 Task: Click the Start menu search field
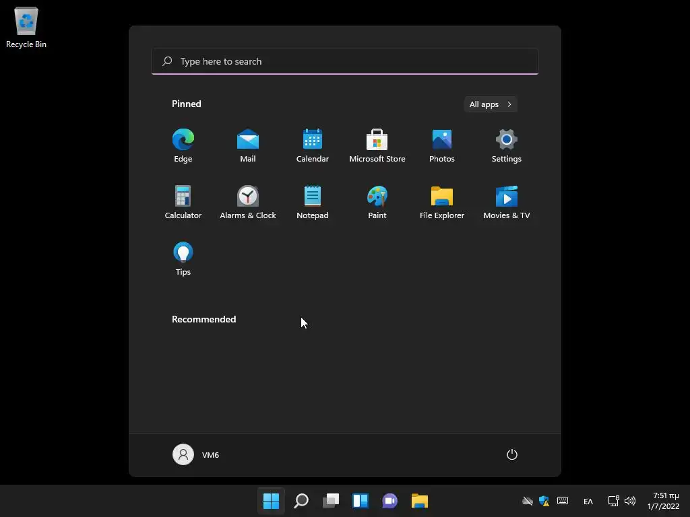click(345, 61)
